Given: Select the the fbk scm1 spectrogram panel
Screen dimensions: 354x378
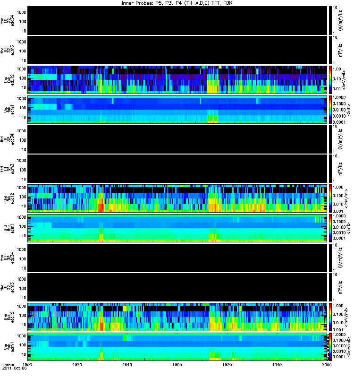Looking at the screenshot, I should pyautogui.click(x=177, y=347).
